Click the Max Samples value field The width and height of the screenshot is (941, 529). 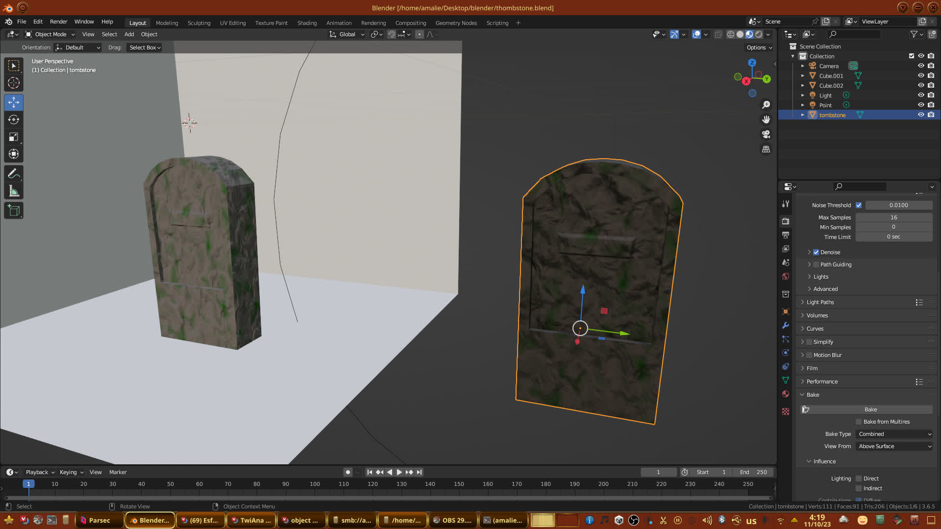point(893,217)
